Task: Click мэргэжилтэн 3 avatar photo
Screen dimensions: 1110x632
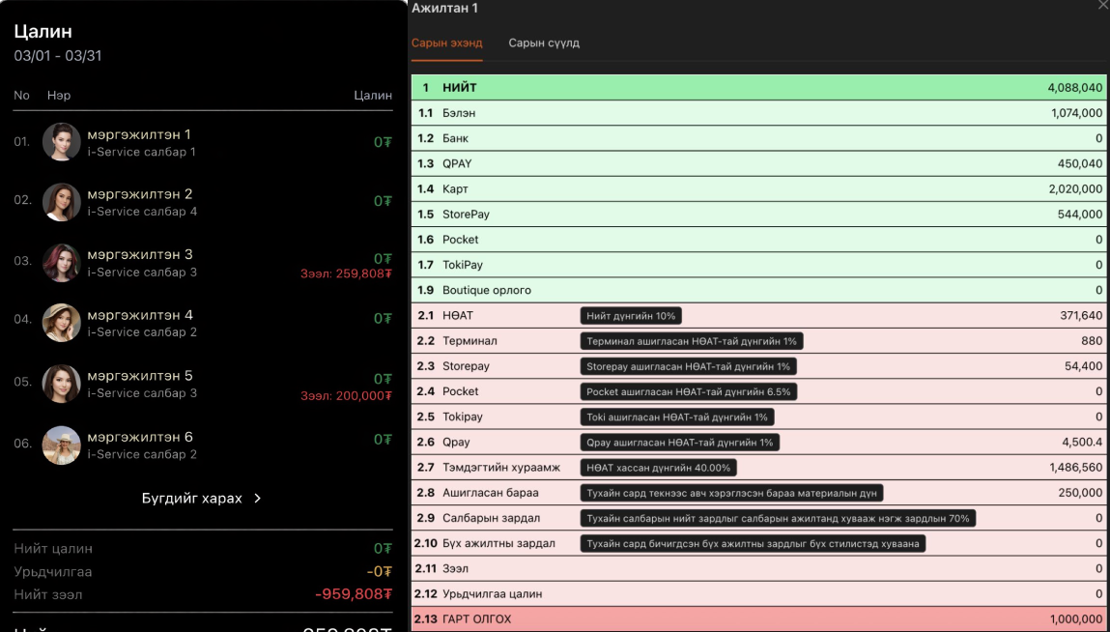Action: click(x=62, y=263)
